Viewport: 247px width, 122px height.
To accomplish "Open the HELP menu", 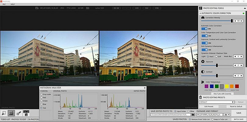I will 13,4.
